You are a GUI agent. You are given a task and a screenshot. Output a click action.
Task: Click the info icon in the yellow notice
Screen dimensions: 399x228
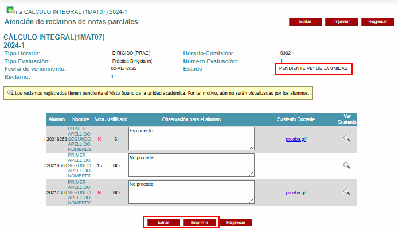[10, 92]
